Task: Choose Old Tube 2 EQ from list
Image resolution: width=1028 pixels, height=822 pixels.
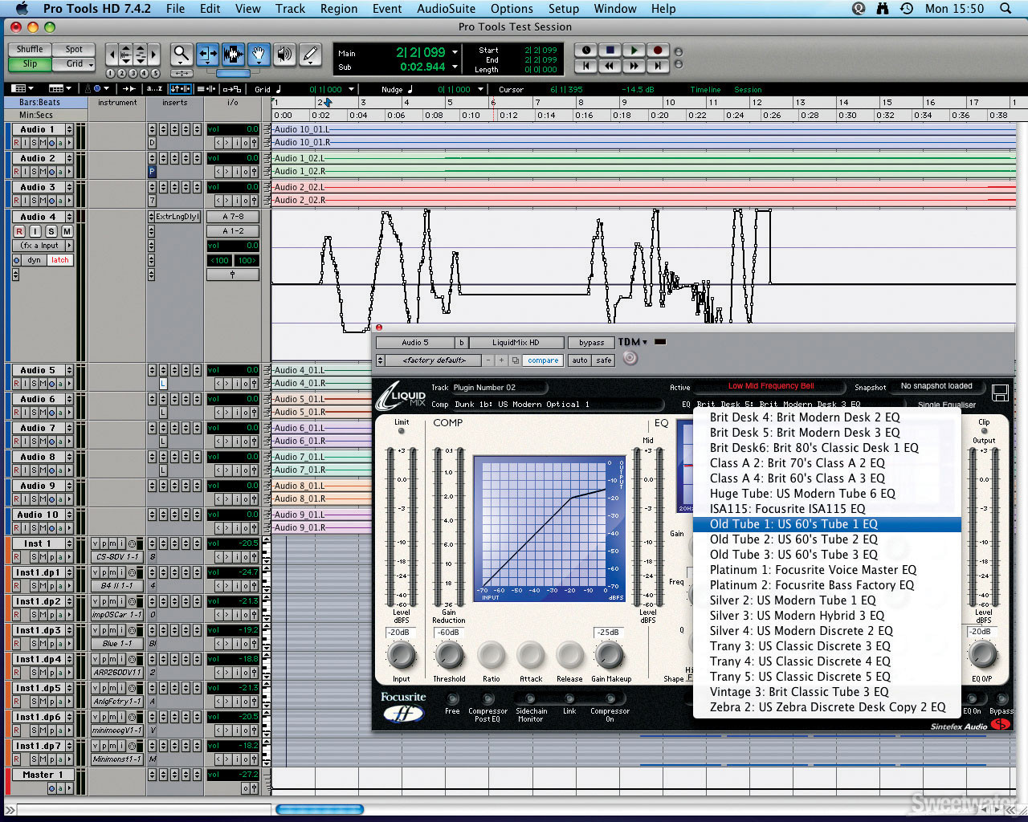Action: point(793,539)
